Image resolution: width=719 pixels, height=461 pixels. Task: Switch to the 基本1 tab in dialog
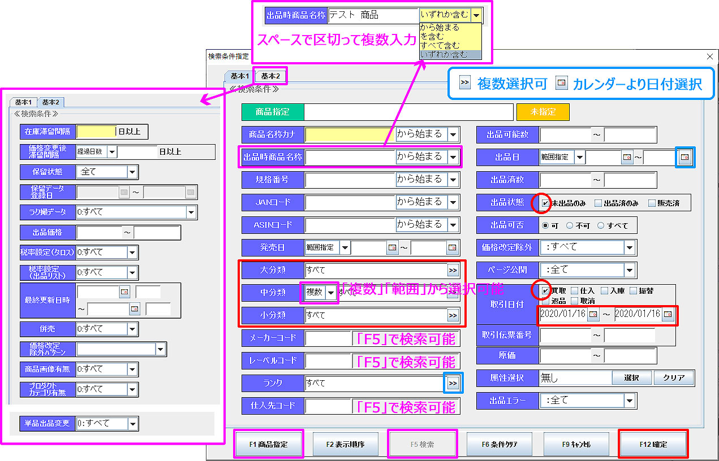[239, 76]
